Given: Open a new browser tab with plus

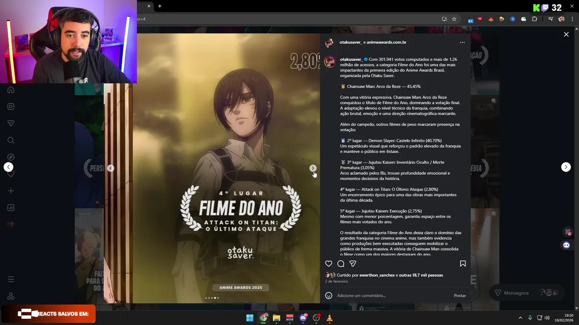Looking at the screenshot, I should 160,6.
